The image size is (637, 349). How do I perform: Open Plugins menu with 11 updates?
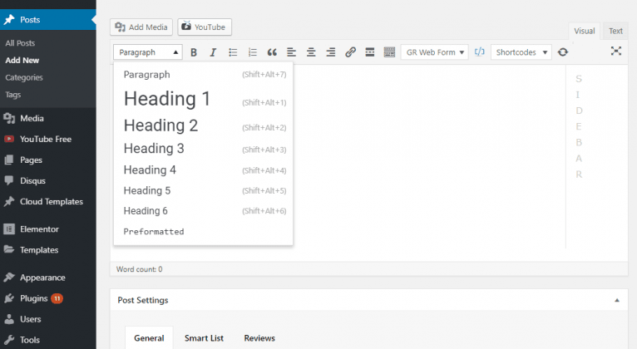coord(48,298)
